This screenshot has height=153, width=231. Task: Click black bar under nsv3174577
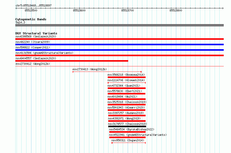click(127, 126)
